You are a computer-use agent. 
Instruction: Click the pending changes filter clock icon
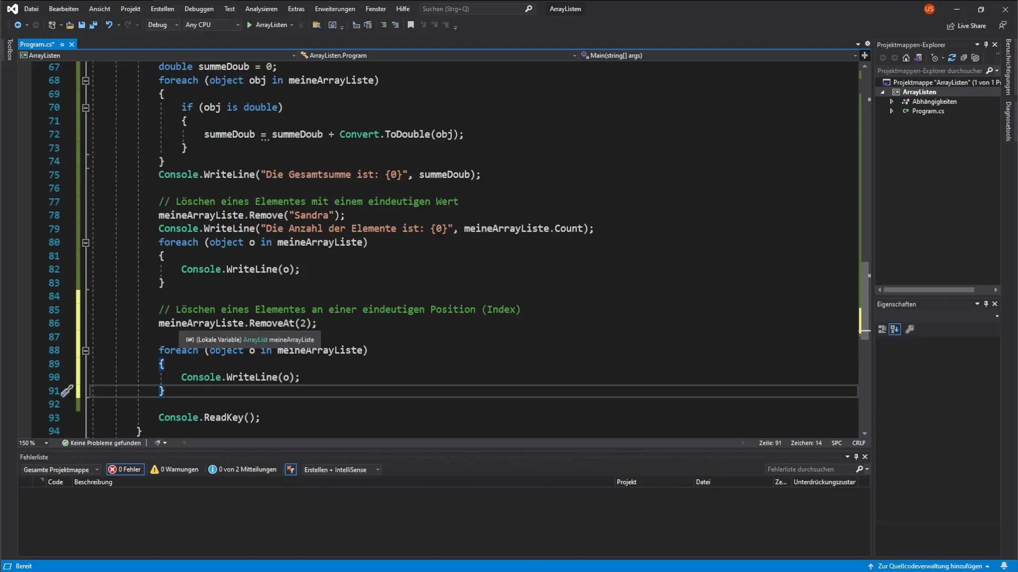coord(935,58)
